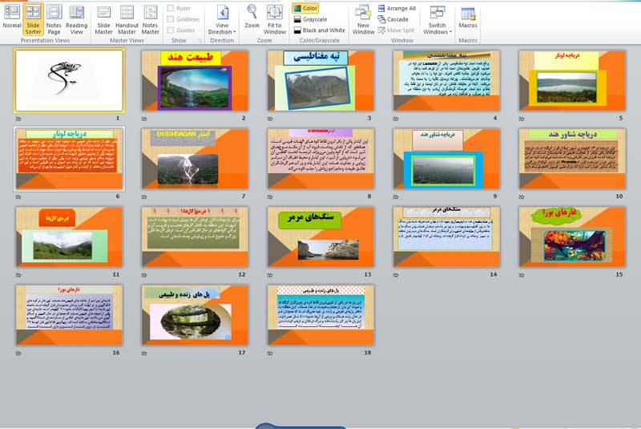
Task: Open a New Window
Action: click(x=363, y=18)
